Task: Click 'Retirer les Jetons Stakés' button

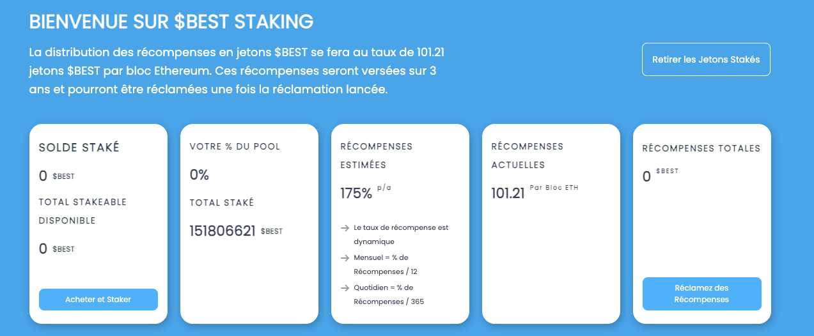Action: click(x=706, y=59)
